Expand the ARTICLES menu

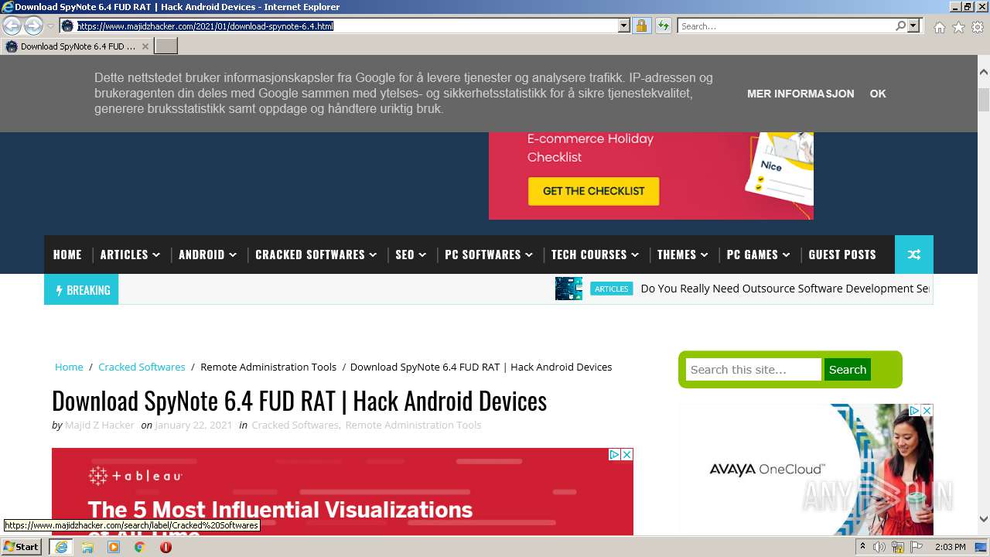pyautogui.click(x=130, y=255)
